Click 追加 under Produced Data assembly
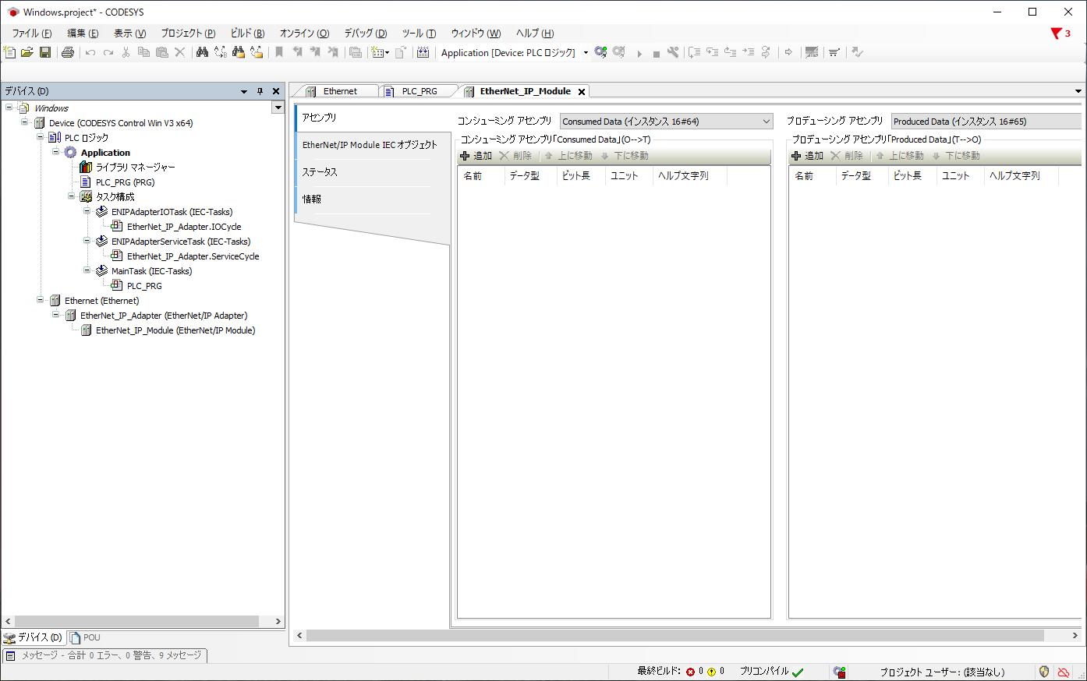This screenshot has height=681, width=1087. point(808,156)
